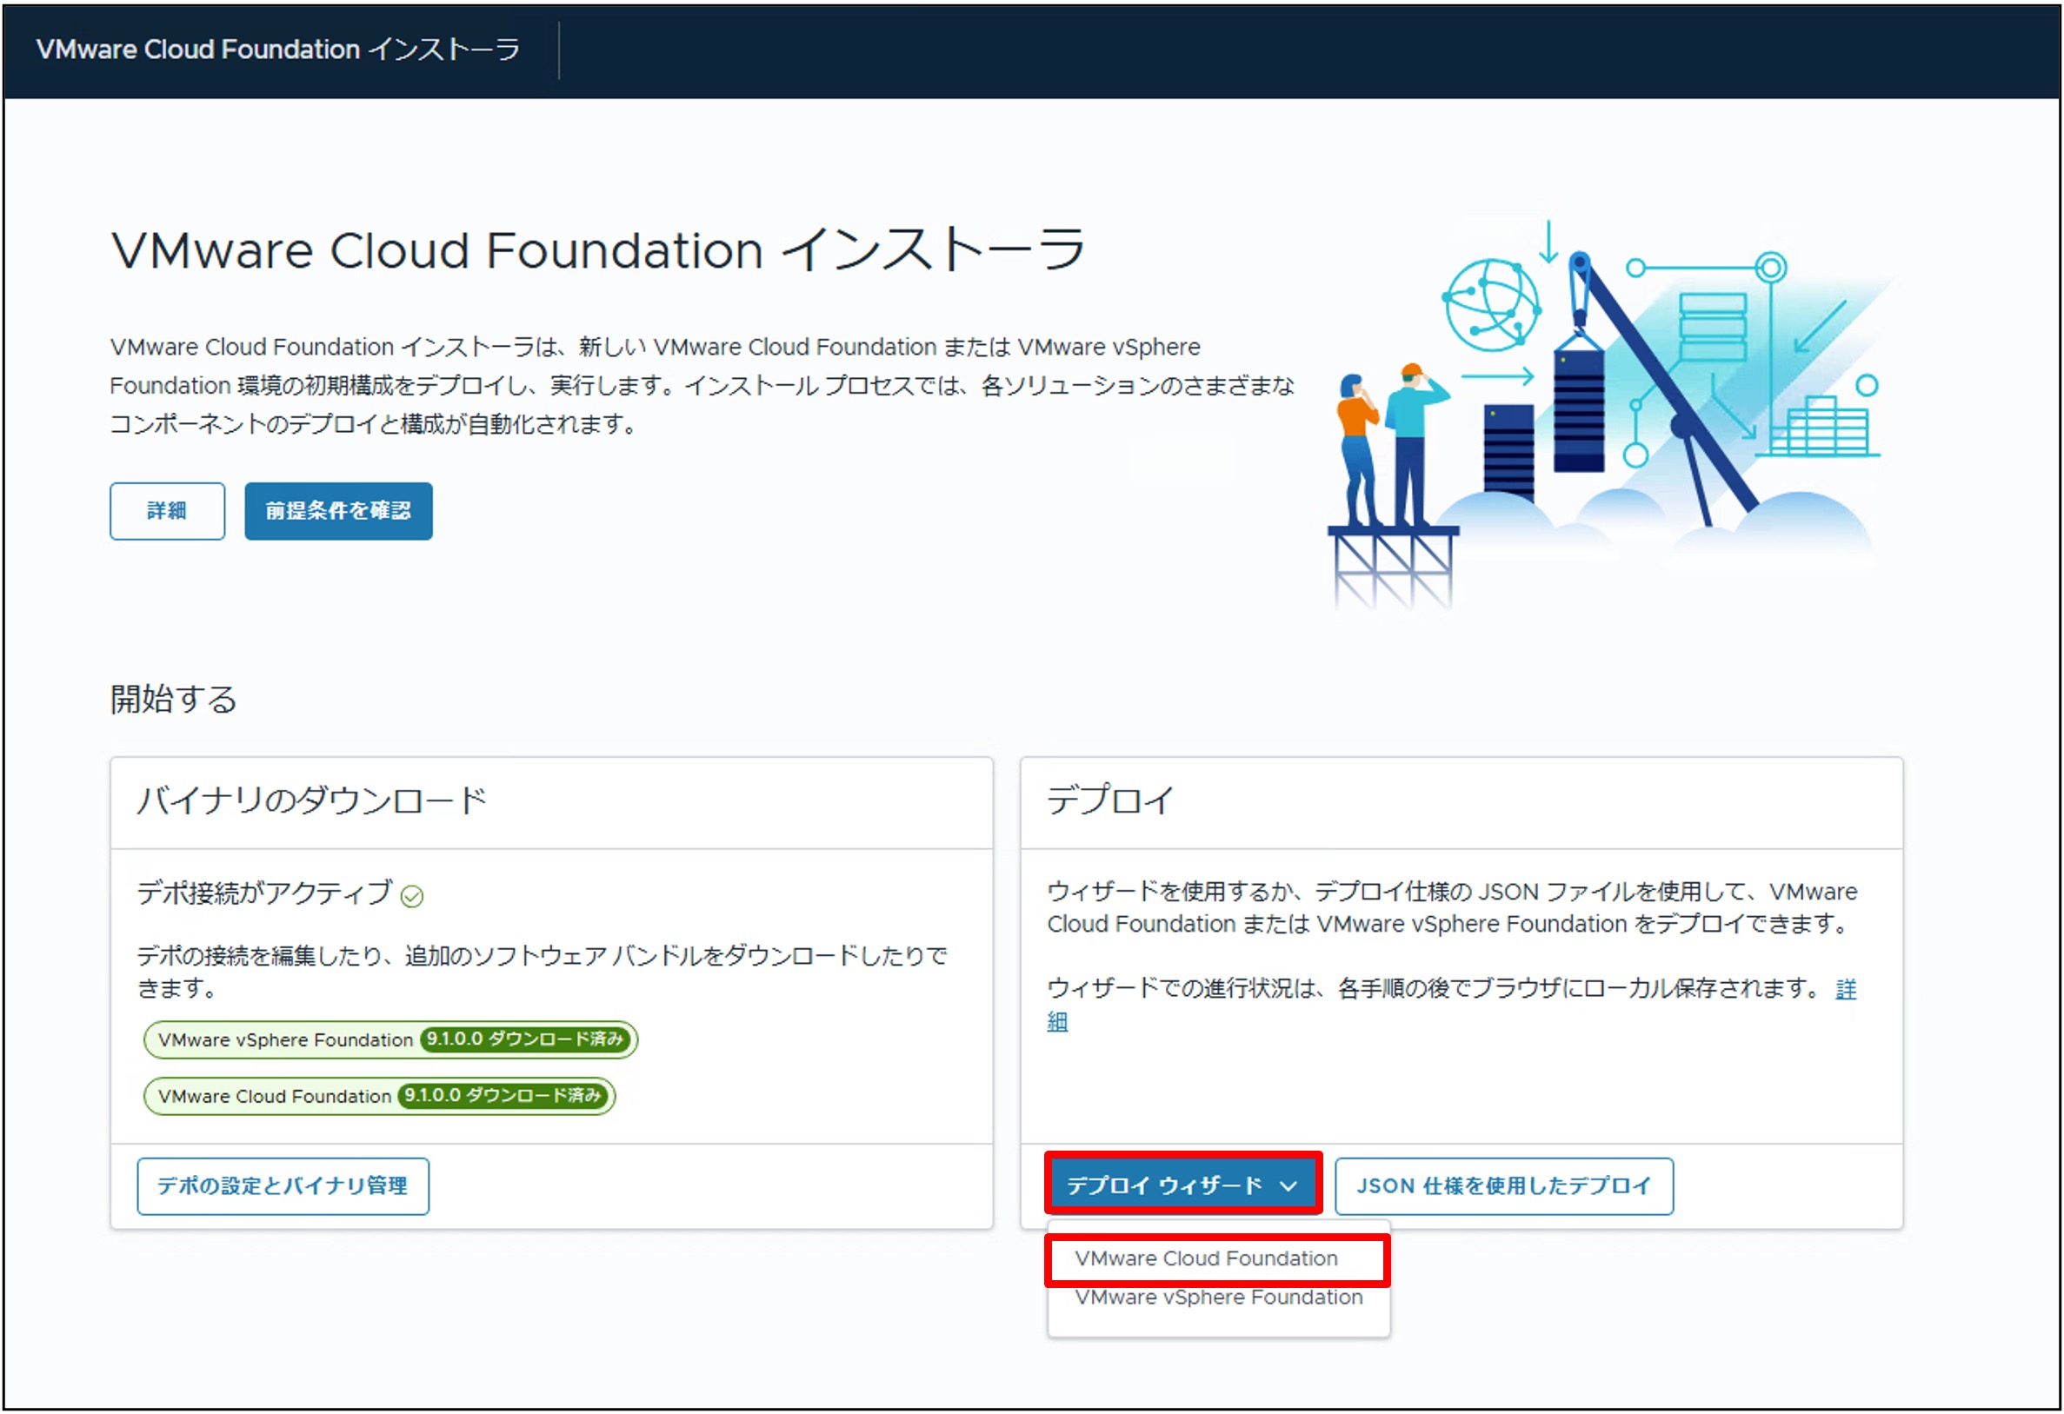Click the デプロイ card title
The width and height of the screenshot is (2064, 1414).
coord(1110,800)
